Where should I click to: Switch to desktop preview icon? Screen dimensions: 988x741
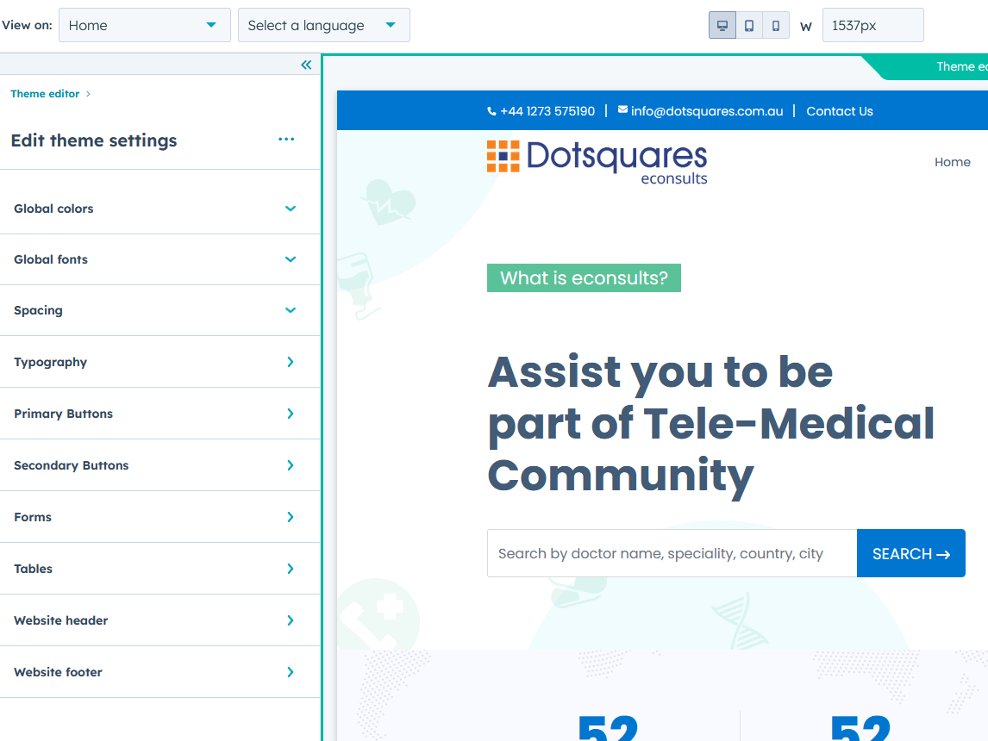click(722, 26)
